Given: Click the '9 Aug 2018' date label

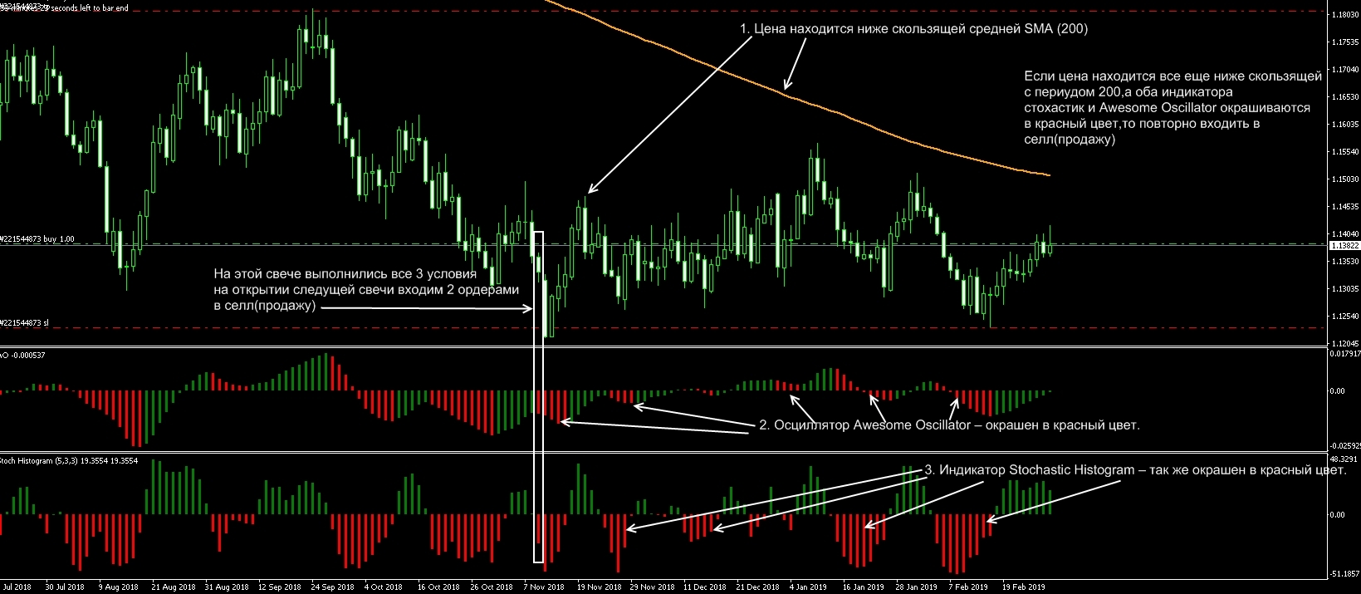Looking at the screenshot, I should click(118, 587).
